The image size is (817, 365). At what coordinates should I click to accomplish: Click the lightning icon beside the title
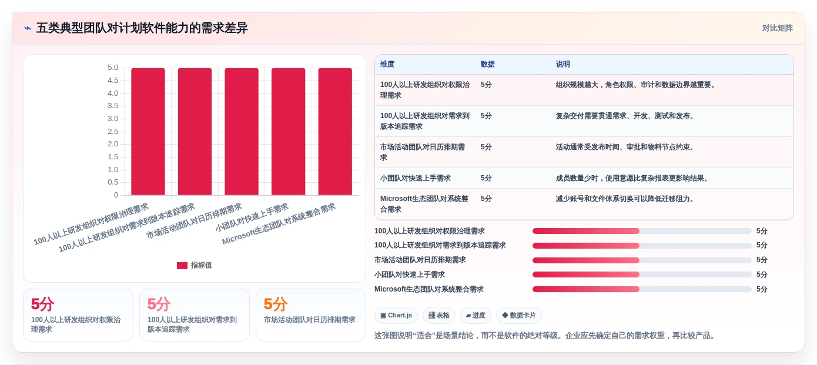click(28, 28)
